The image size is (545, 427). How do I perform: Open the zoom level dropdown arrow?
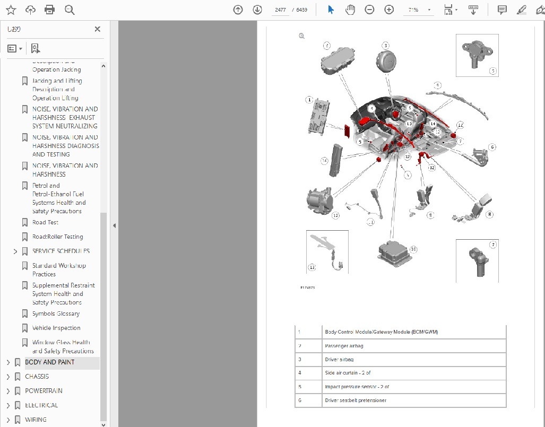tap(429, 10)
